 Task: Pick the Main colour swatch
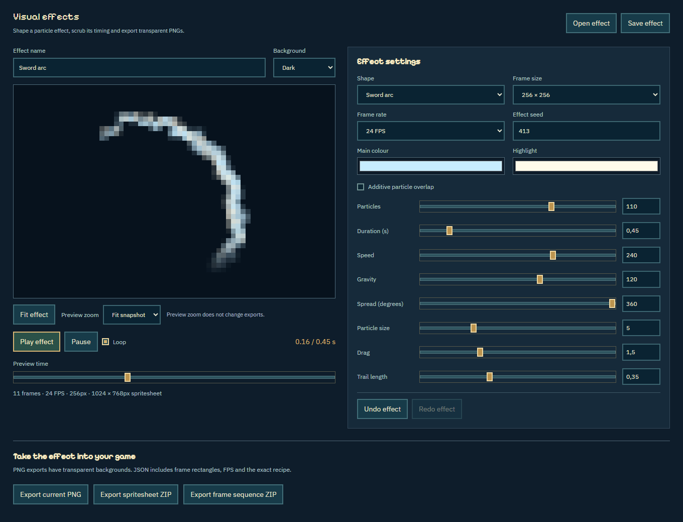[x=430, y=166]
